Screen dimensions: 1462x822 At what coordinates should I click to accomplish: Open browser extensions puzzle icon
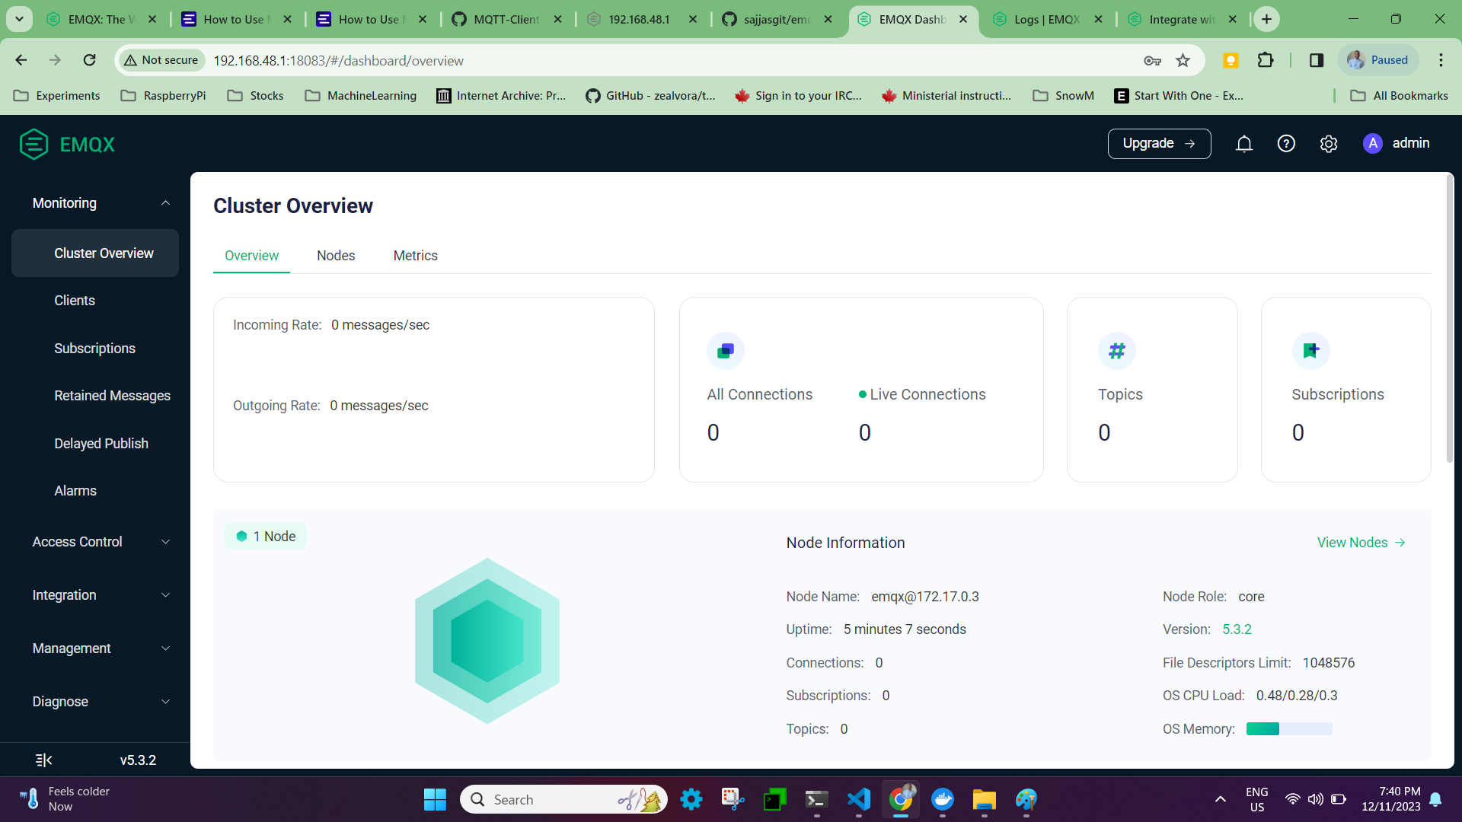click(1266, 60)
